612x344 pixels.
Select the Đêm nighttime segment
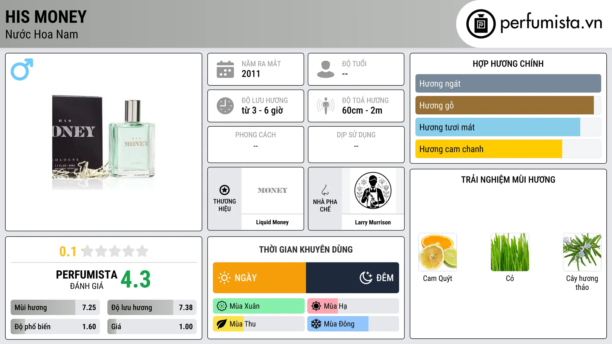coord(353,278)
